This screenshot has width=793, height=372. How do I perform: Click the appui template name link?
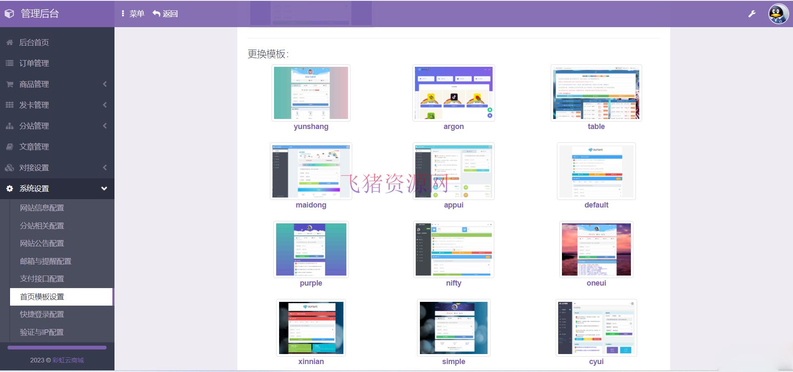coord(454,205)
